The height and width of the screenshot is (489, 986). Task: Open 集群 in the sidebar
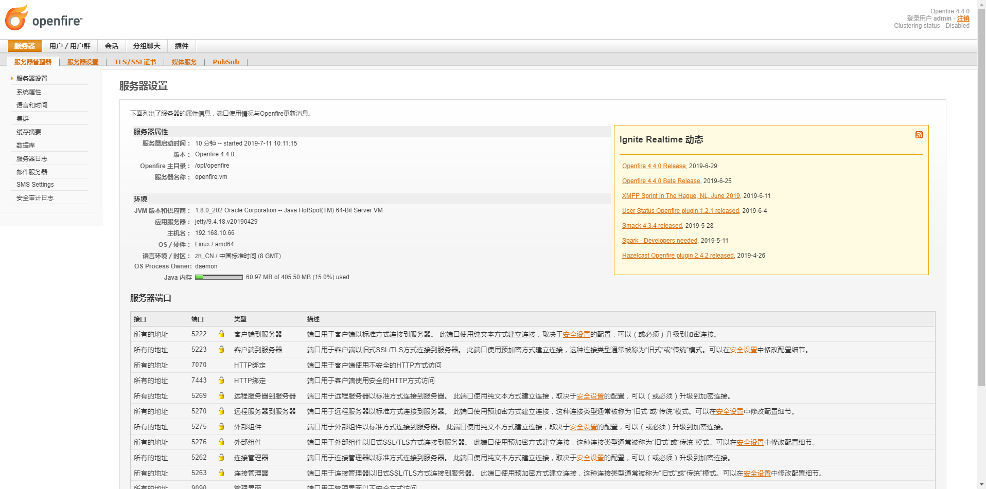point(23,119)
